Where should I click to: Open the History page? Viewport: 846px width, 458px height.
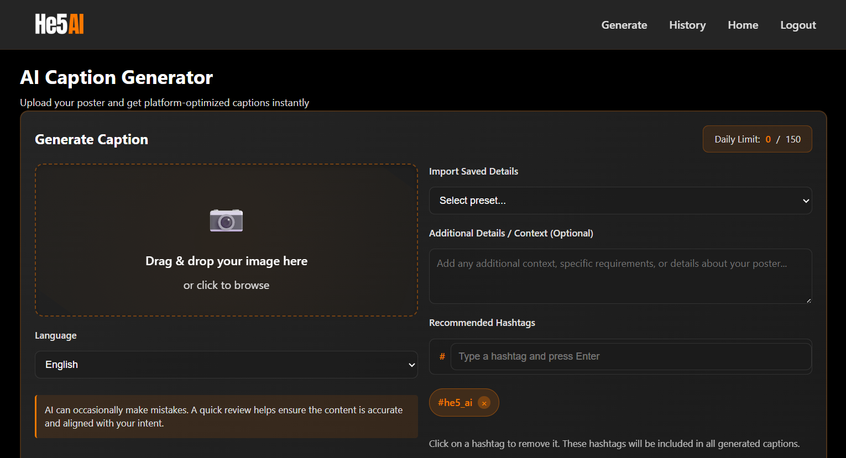click(x=687, y=25)
